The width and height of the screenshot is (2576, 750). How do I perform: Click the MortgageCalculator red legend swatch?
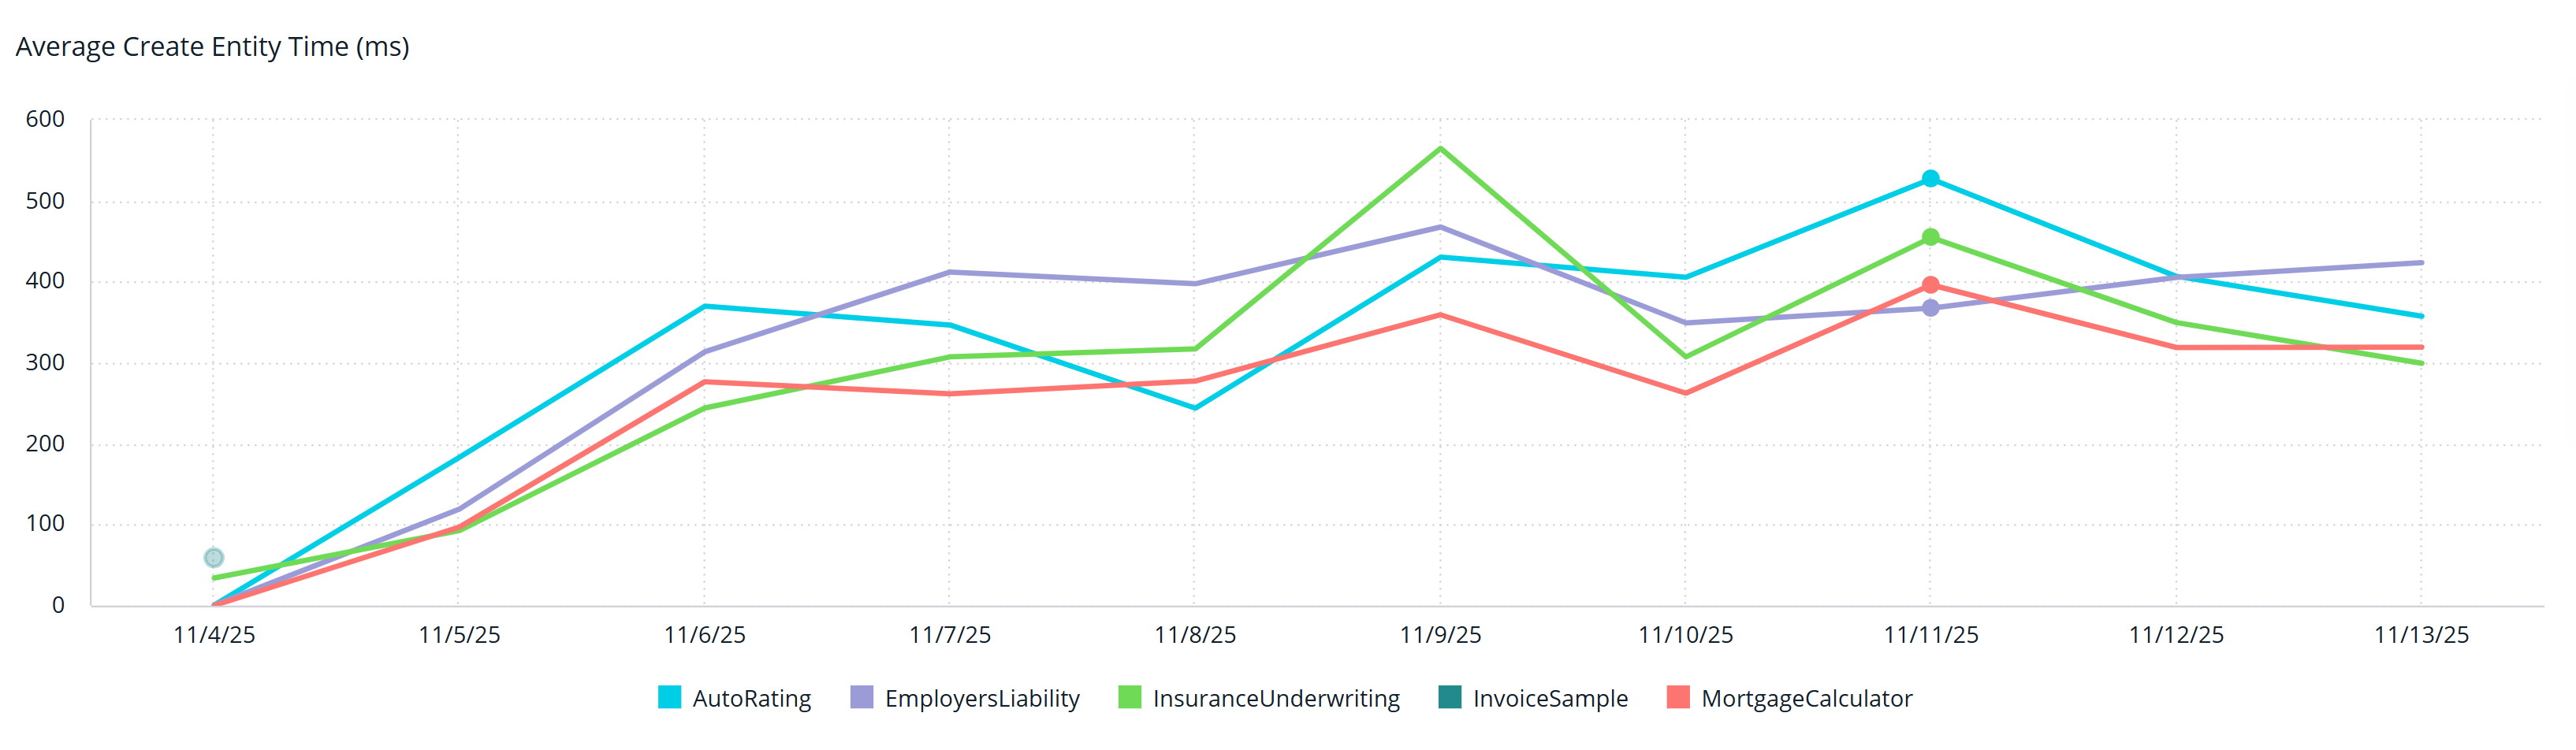click(1678, 697)
